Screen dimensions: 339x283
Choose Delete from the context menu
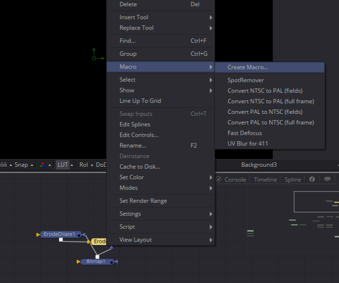161,4
